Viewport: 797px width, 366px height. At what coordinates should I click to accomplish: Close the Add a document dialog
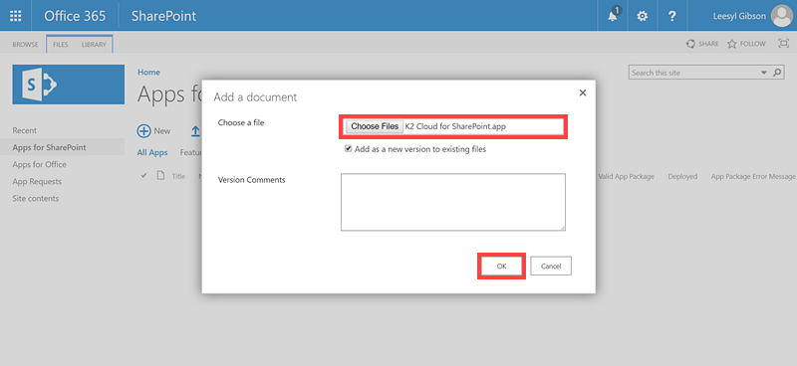(x=583, y=92)
